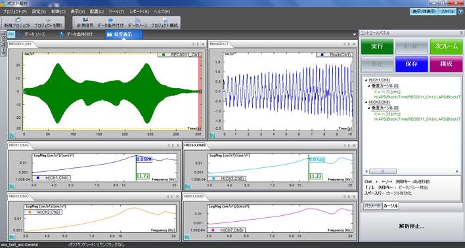The height and width of the screenshot is (248, 465).
Task: Open the tab list dropdown arrow
Action: tap(354, 34)
